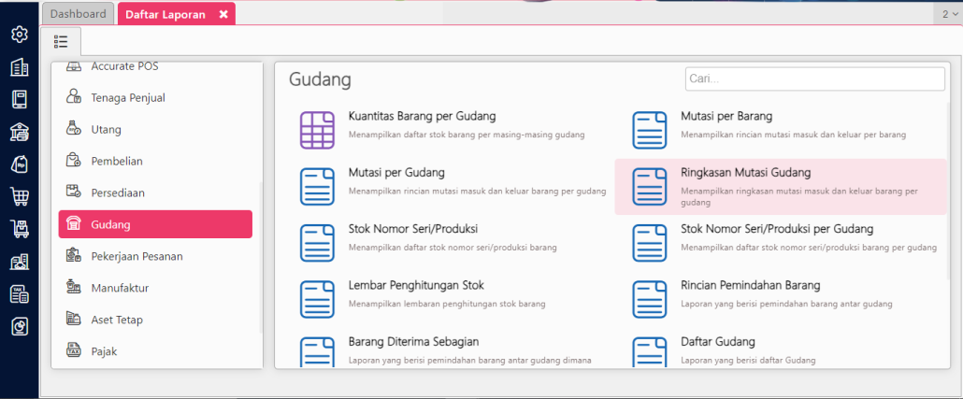Select Persediaan report category
This screenshot has width=963, height=399.
point(118,192)
